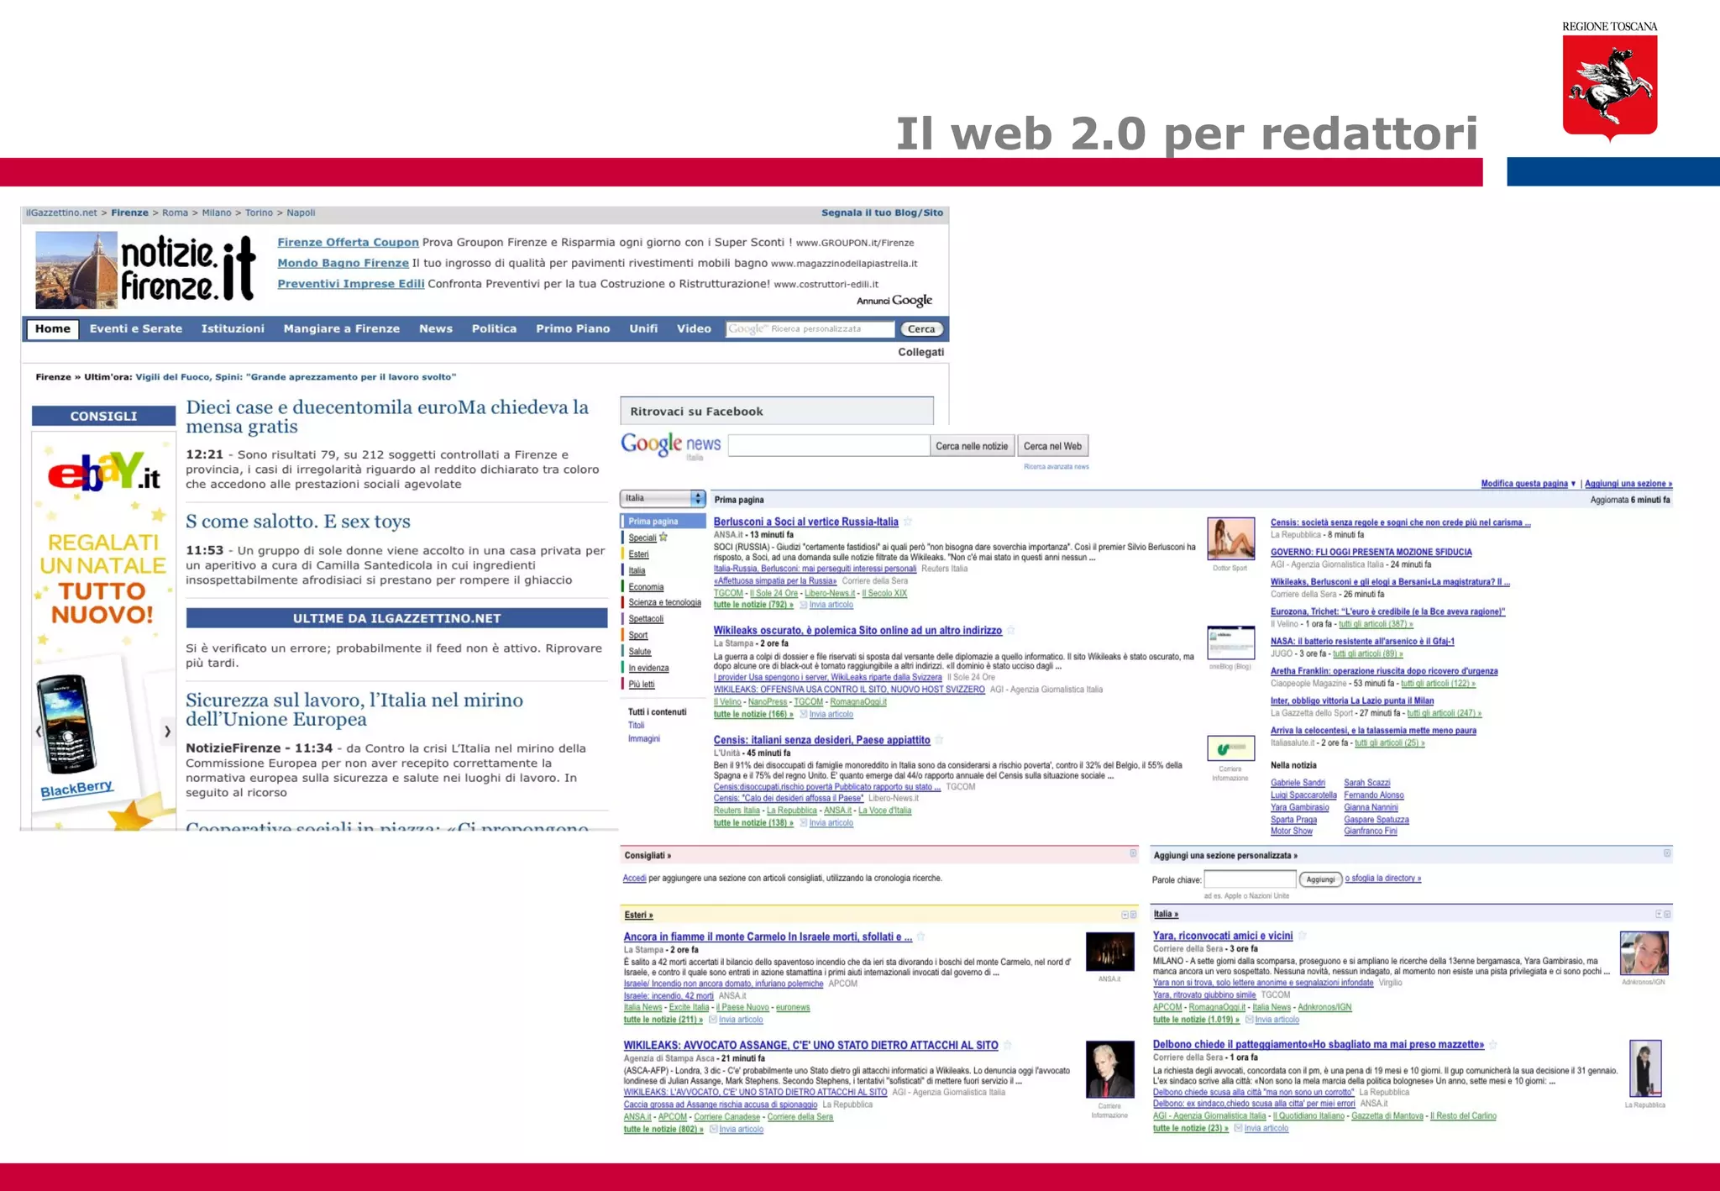Open the monte Carmelo fire thumbnail
The height and width of the screenshot is (1191, 1720).
point(1109,952)
